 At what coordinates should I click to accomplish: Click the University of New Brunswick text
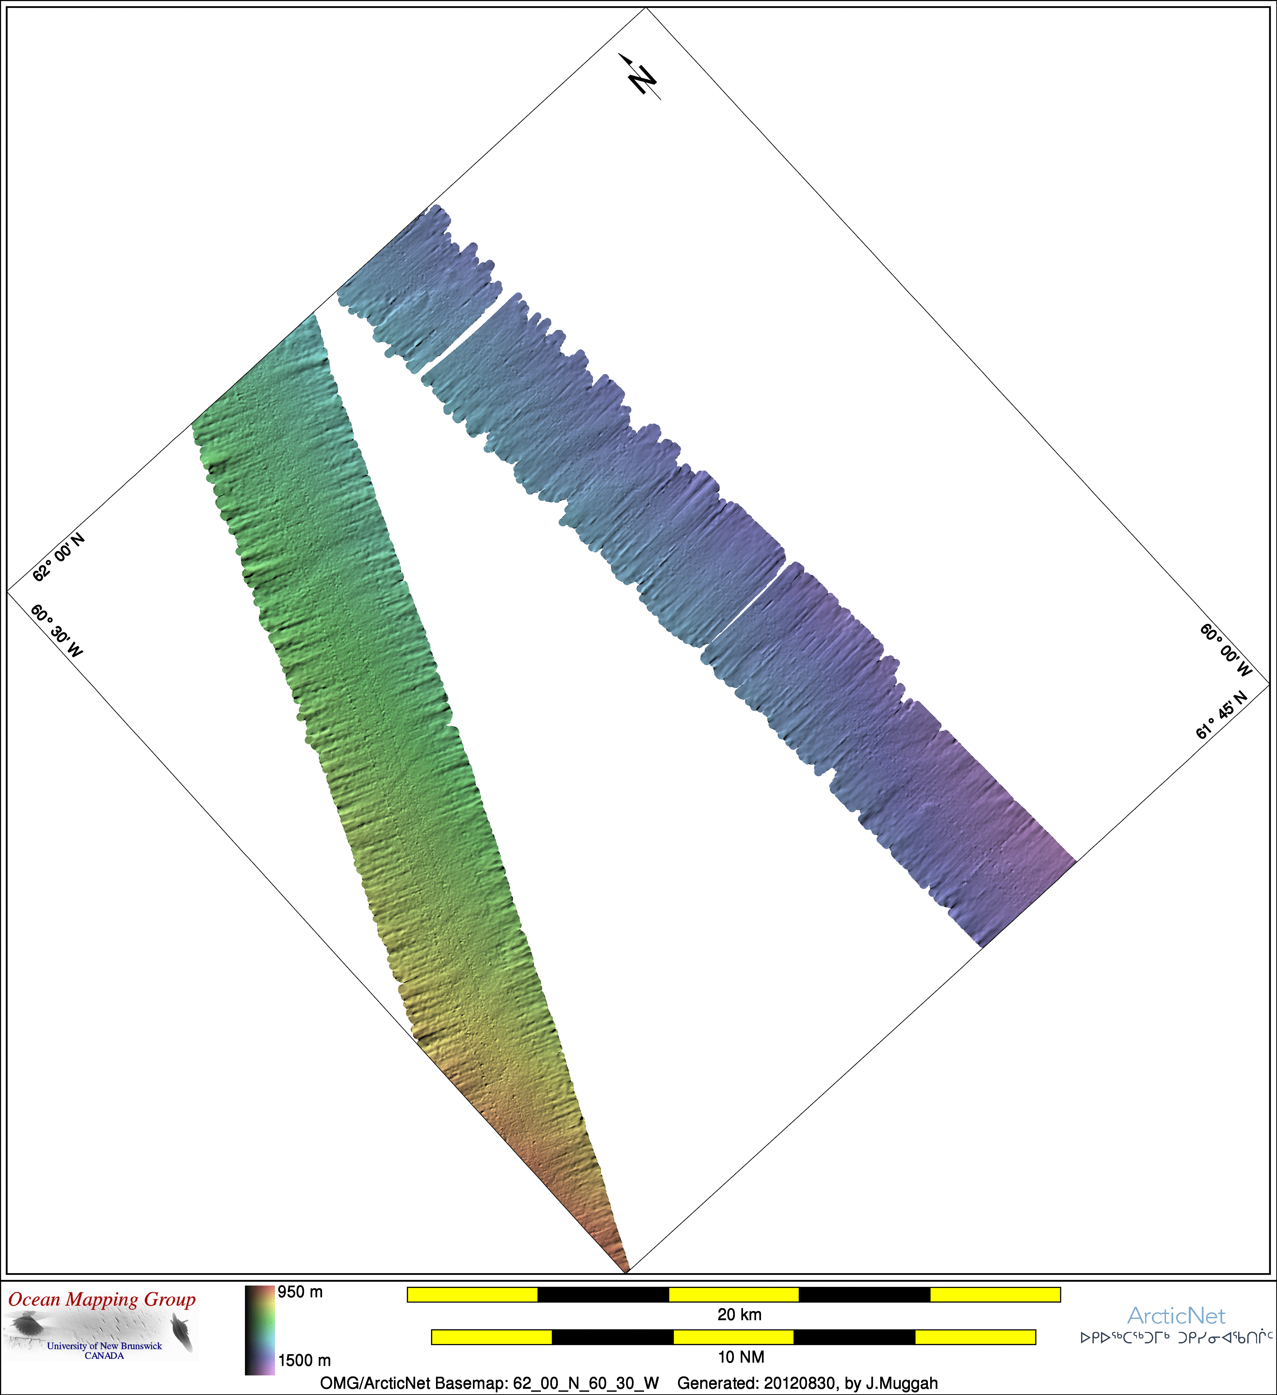105,1346
